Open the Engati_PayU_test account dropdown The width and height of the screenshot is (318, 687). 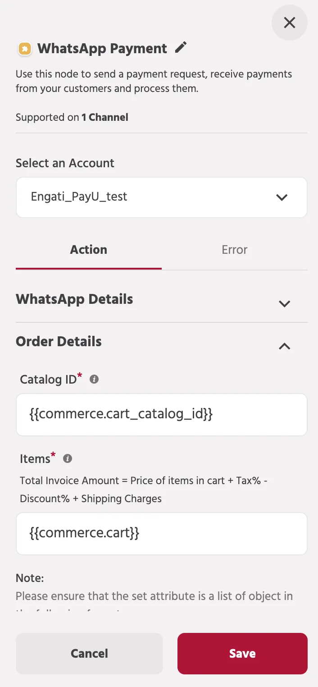162,197
